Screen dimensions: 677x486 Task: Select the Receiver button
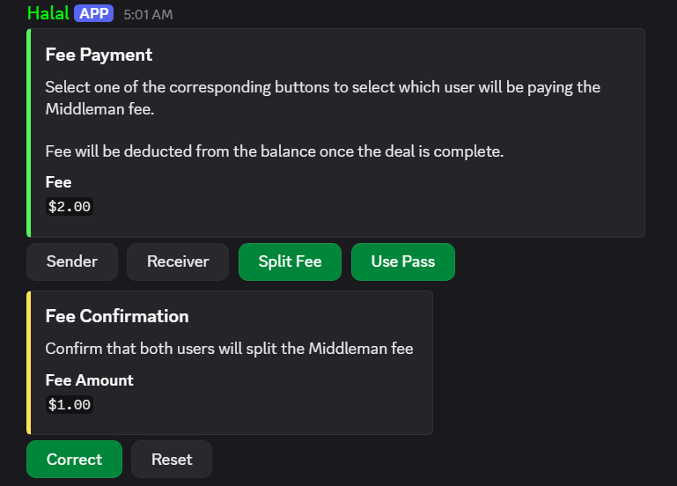point(178,261)
